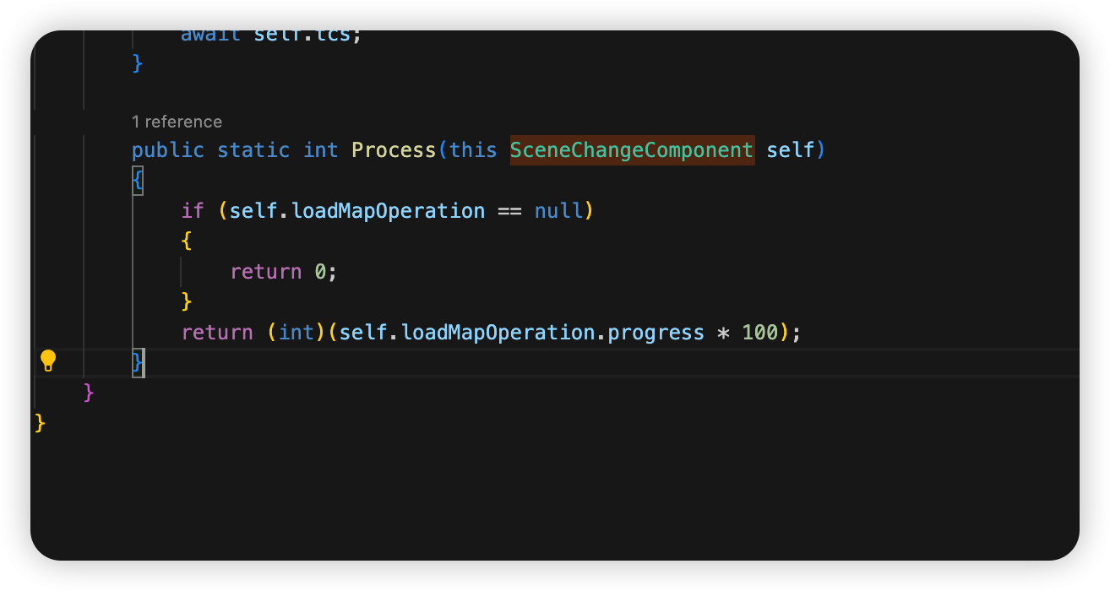This screenshot has height=591, width=1110.
Task: Click the "if" keyword
Action: click(x=193, y=210)
